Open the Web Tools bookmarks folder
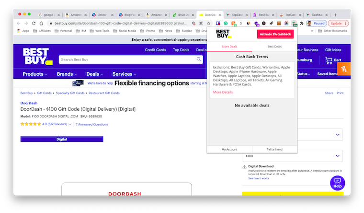Viewport: 364px width, 213px height. point(99,31)
